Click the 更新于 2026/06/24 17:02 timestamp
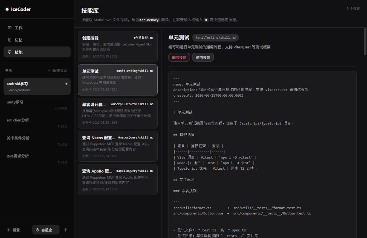The width and height of the screenshot is (367, 238). point(100,156)
